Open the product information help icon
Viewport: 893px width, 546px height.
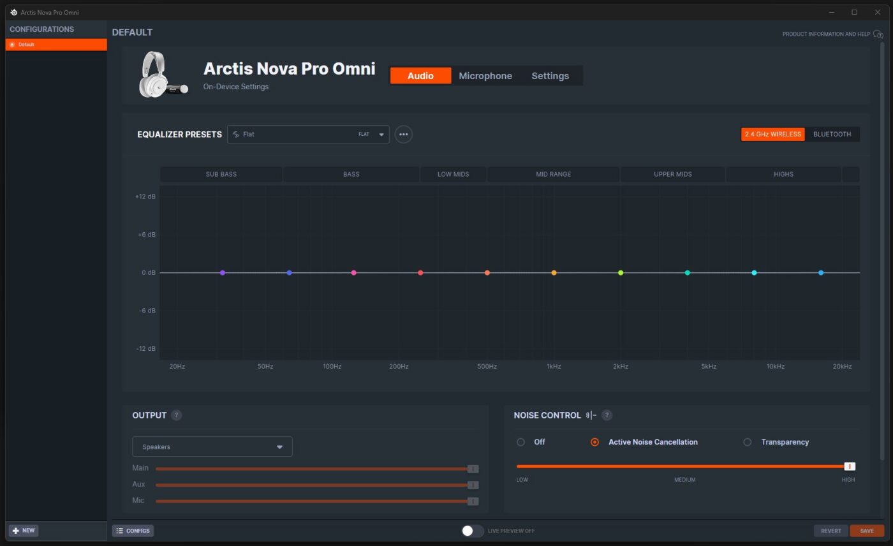(x=878, y=34)
